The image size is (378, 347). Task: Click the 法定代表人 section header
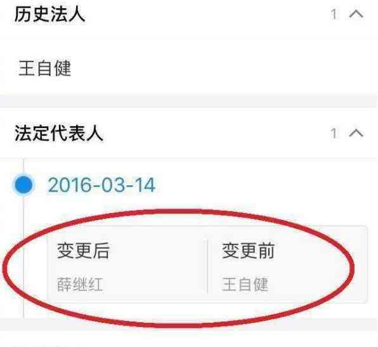coord(59,133)
